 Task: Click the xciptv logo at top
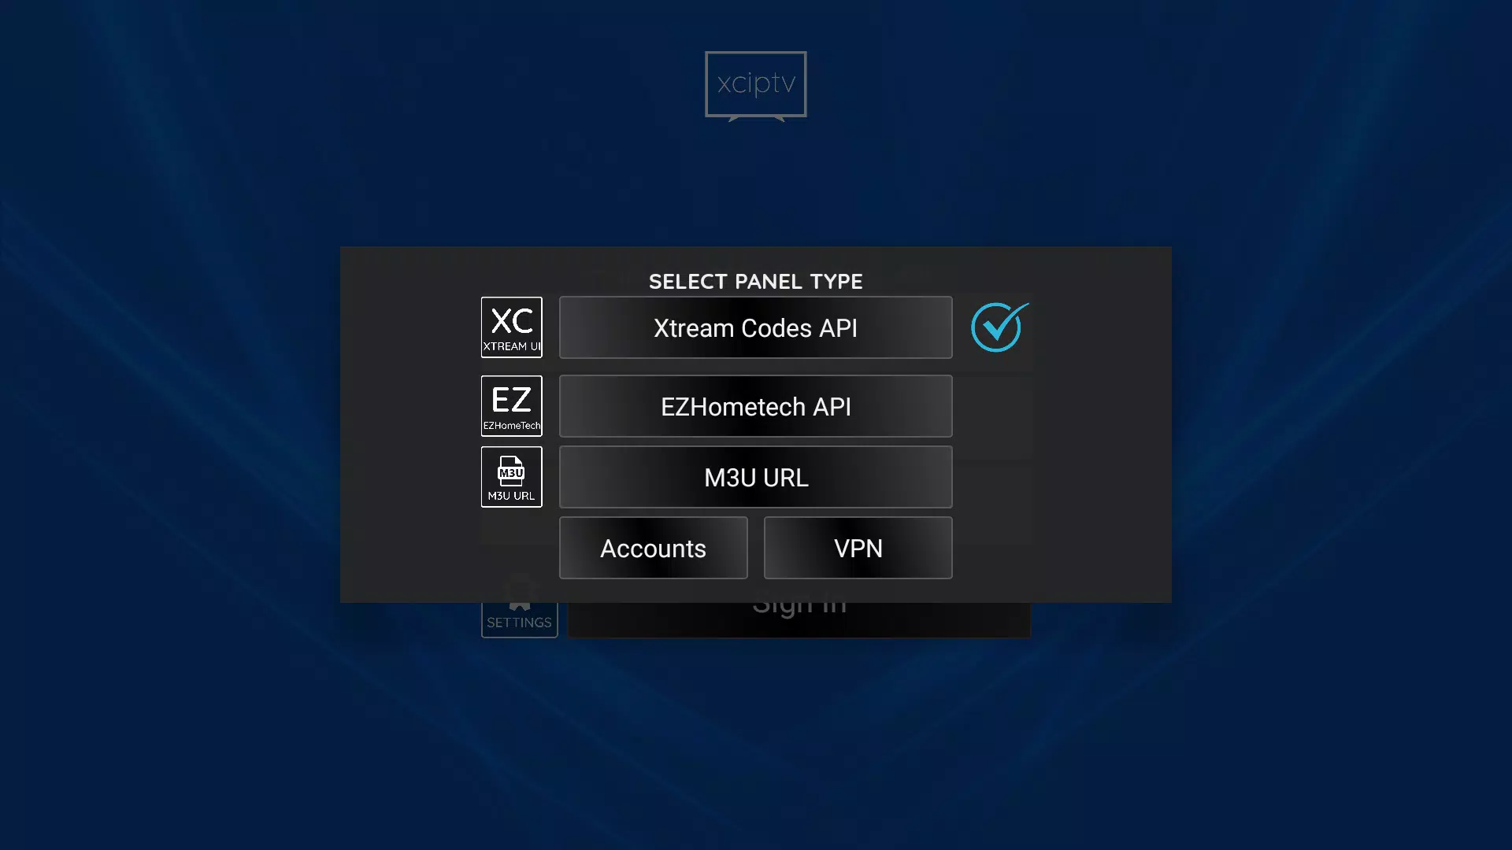point(756,84)
